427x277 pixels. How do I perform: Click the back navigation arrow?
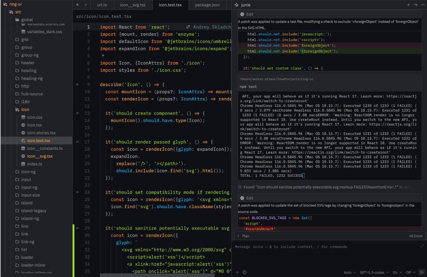[78, 5]
